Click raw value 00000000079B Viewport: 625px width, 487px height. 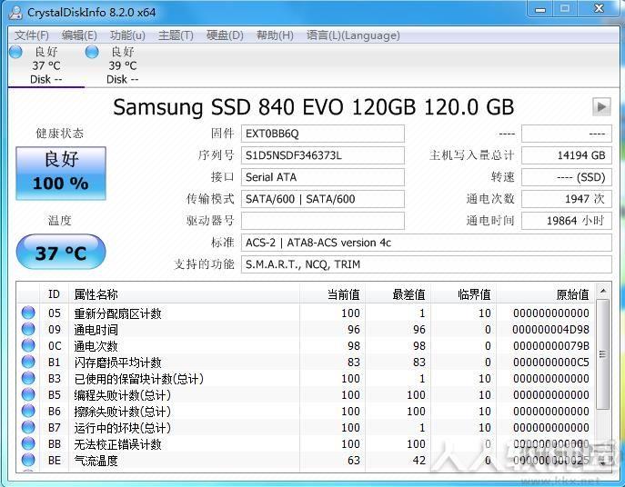(x=551, y=346)
